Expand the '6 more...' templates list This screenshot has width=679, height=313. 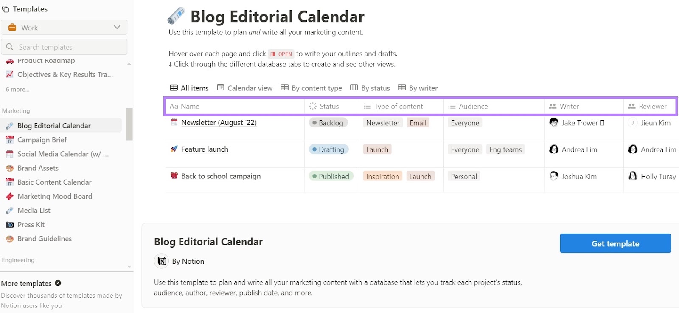[18, 90]
